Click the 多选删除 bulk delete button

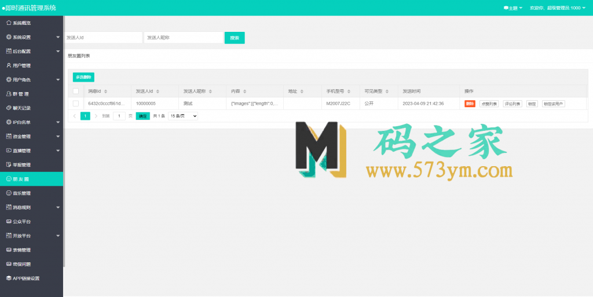pyautogui.click(x=83, y=77)
